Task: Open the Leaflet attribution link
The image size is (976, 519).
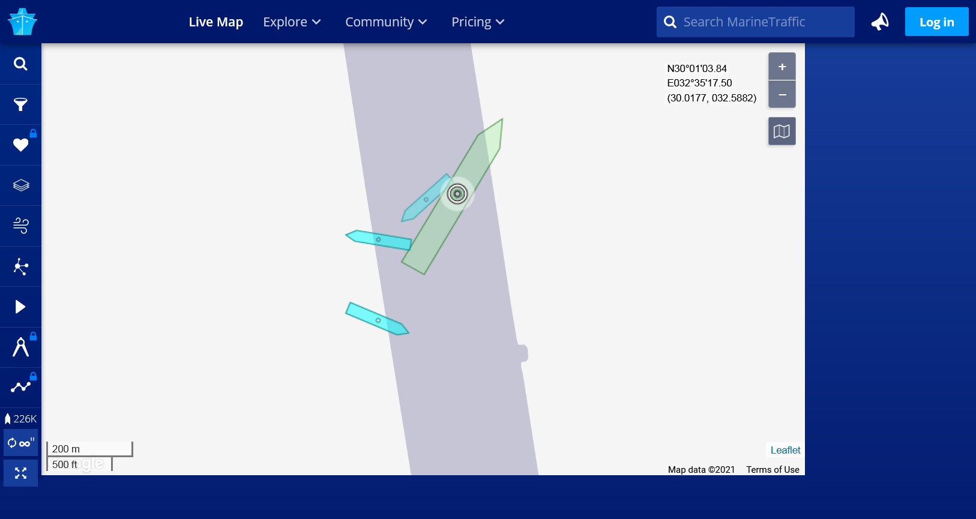Action: point(785,450)
